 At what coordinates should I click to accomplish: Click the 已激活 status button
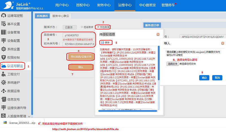[x=69, y=27]
